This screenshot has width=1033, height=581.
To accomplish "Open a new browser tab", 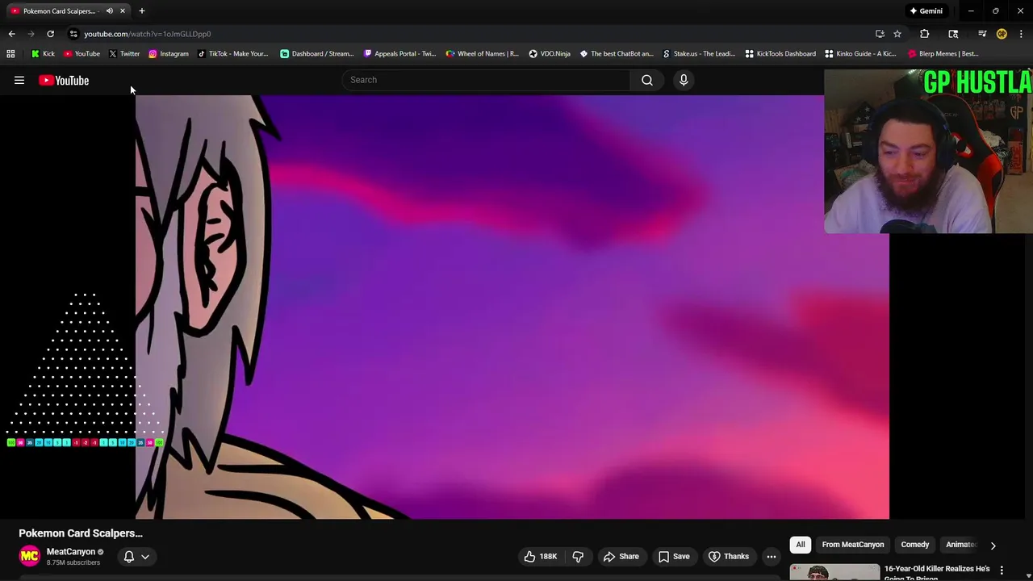I will [142, 11].
